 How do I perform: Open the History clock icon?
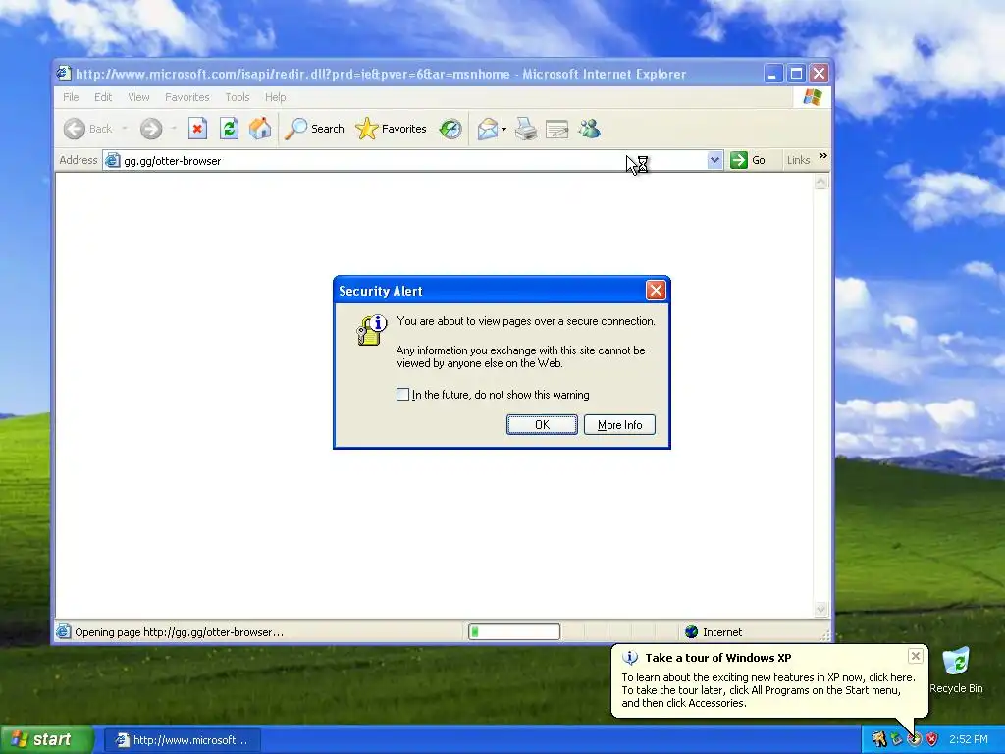click(x=450, y=129)
